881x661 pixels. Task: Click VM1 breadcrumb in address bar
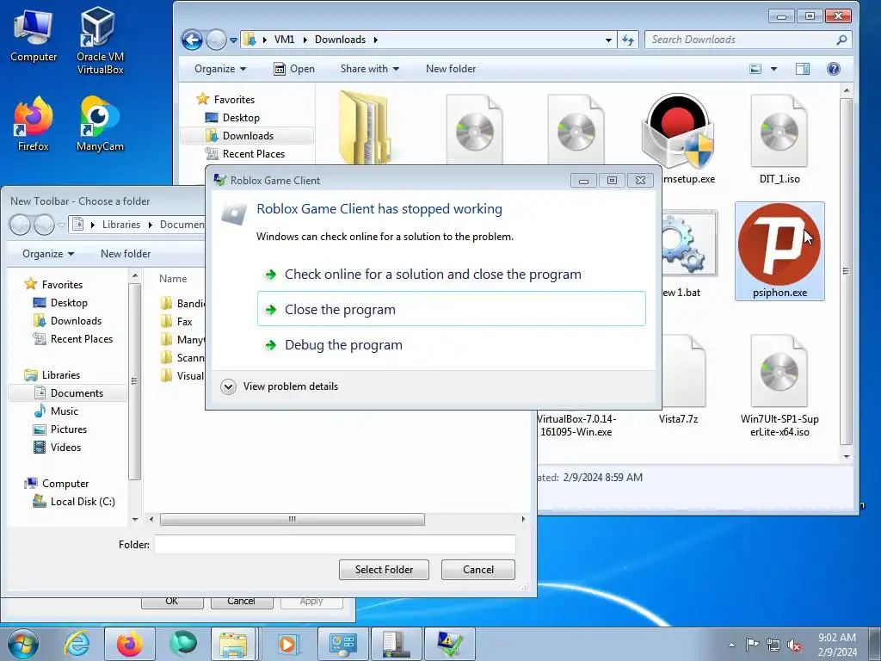point(284,40)
